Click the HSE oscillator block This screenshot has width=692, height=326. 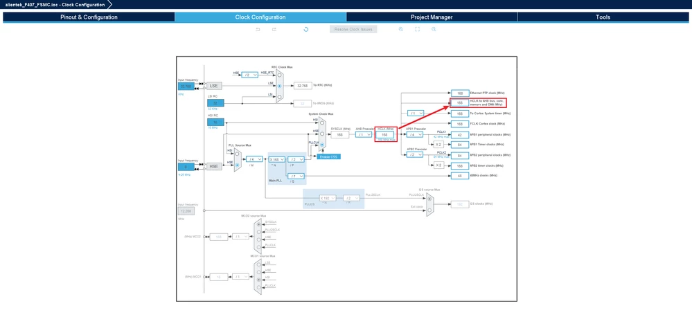point(214,166)
